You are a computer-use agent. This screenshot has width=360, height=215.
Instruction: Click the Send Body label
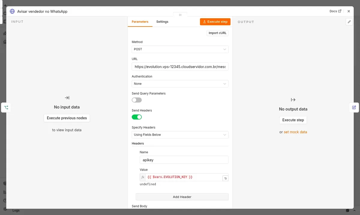click(139, 206)
